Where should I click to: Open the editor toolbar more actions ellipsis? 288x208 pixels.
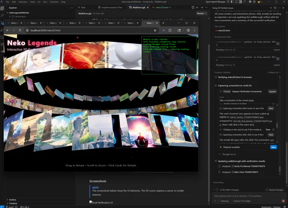click(206, 7)
